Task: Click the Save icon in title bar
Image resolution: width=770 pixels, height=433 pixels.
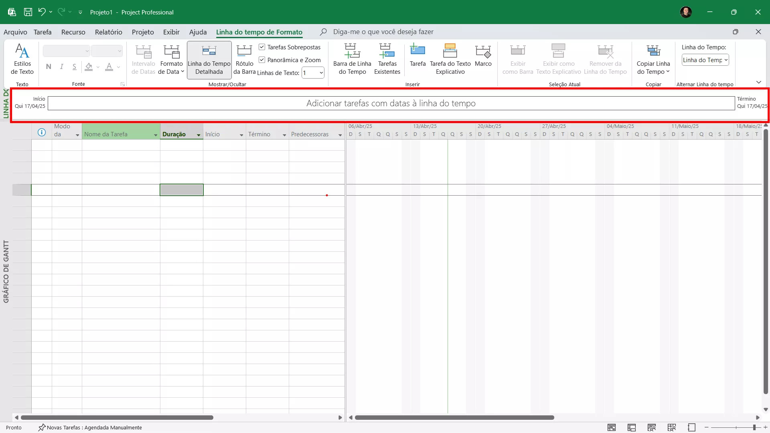Action: tap(28, 12)
